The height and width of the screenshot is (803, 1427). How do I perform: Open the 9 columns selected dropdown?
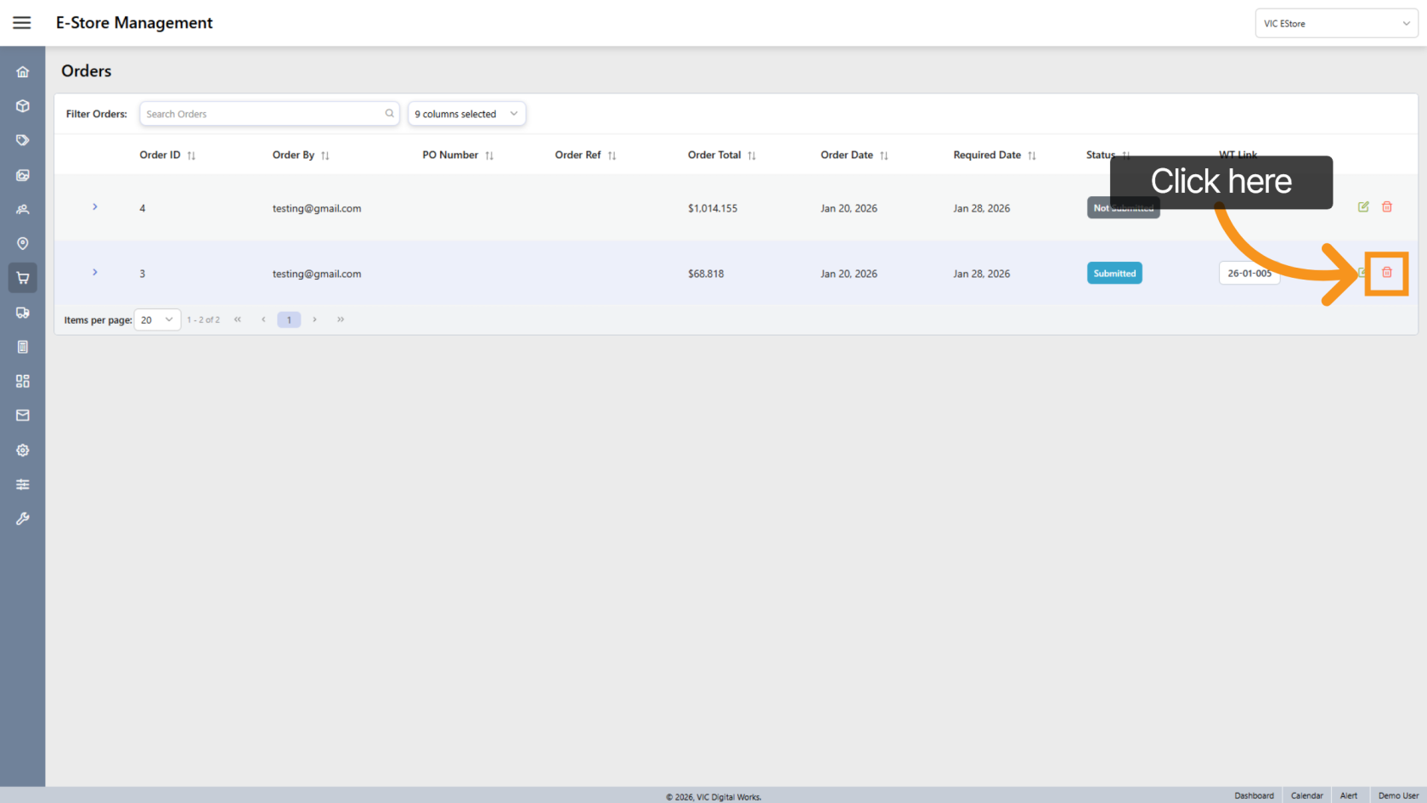[466, 114]
